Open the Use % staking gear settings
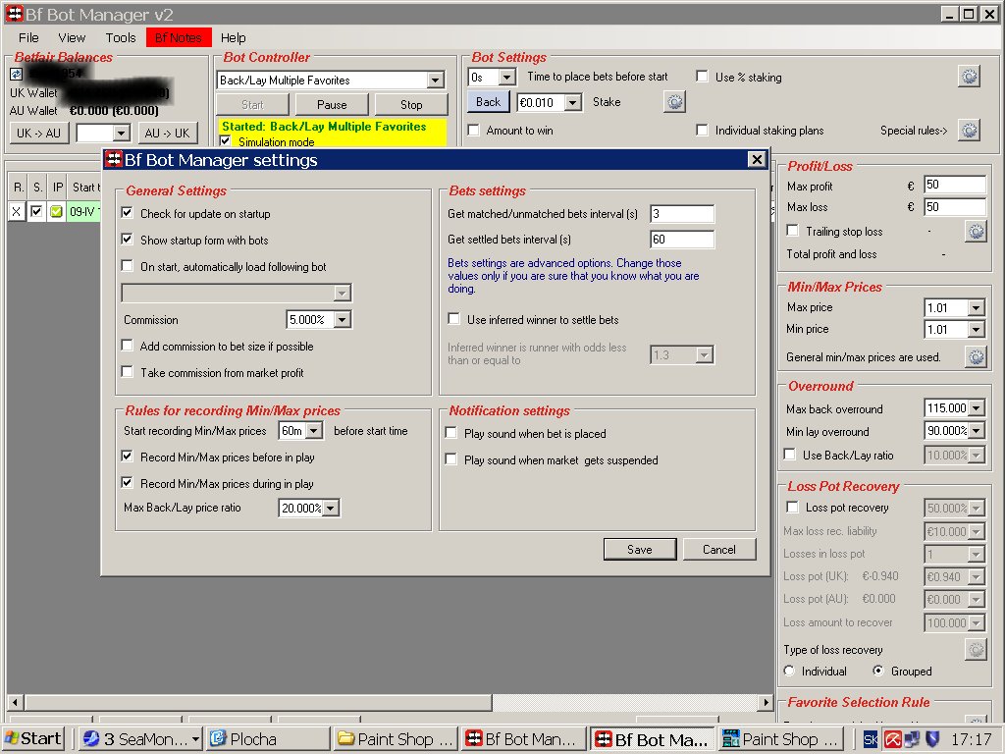The width and height of the screenshot is (1005, 754). pyautogui.click(x=969, y=77)
